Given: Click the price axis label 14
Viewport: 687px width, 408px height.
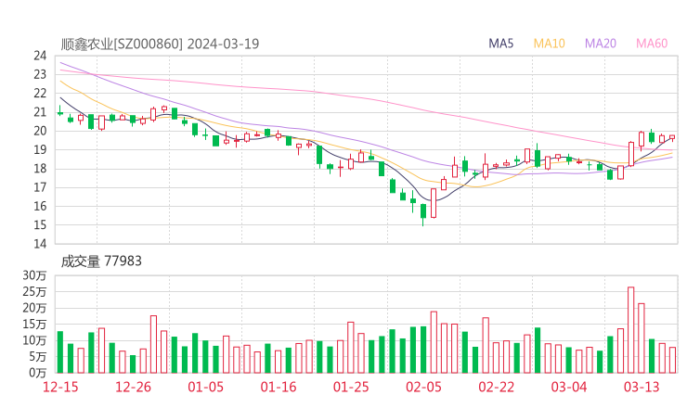Looking at the screenshot, I should (40, 244).
